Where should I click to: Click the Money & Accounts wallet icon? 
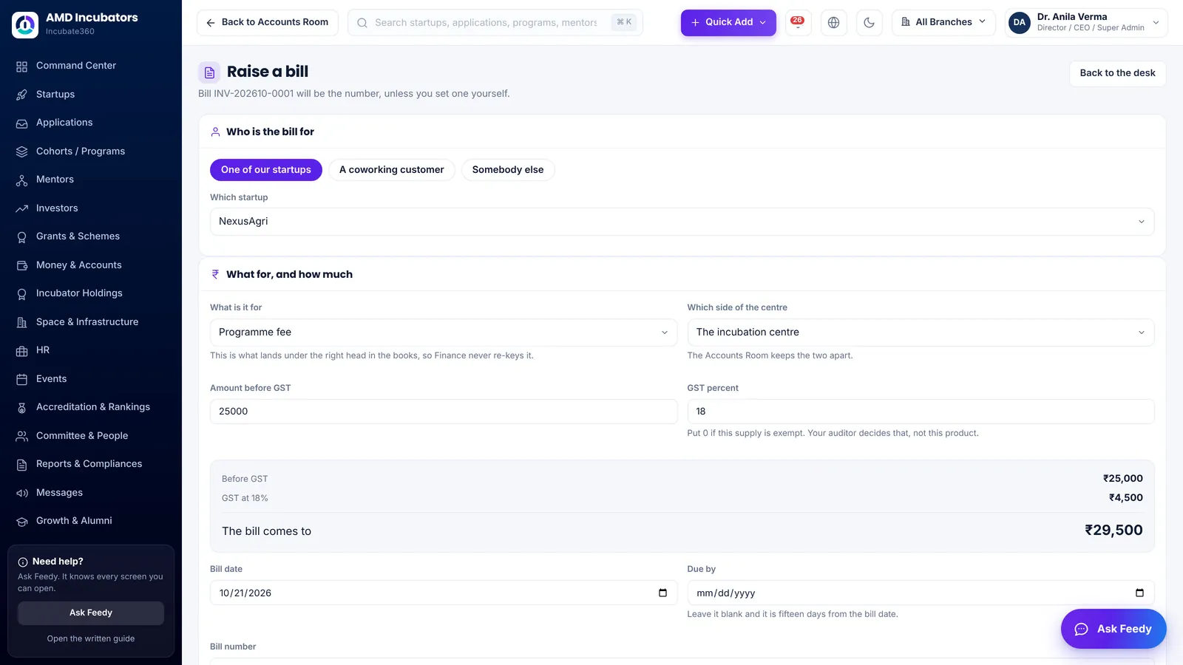tap(22, 265)
